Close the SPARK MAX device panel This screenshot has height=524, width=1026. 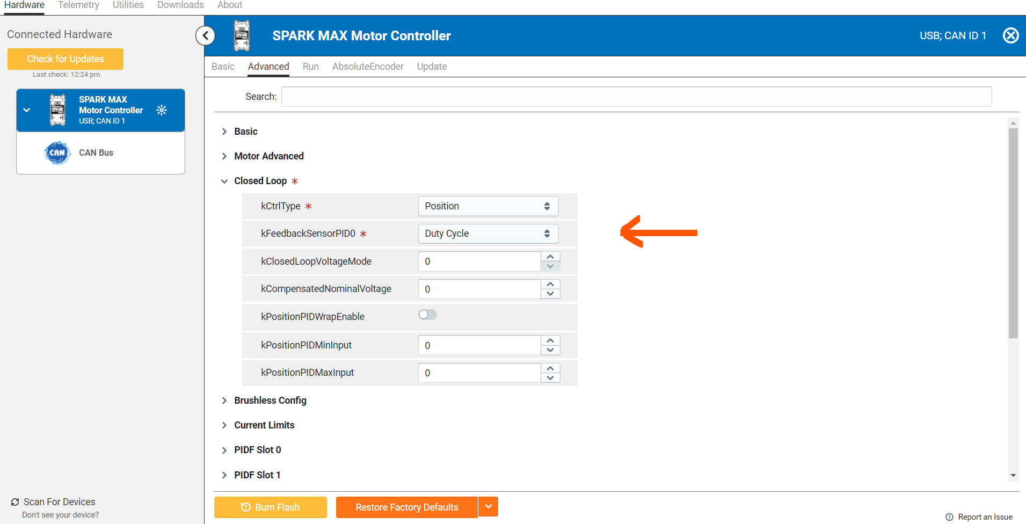[x=1011, y=35]
